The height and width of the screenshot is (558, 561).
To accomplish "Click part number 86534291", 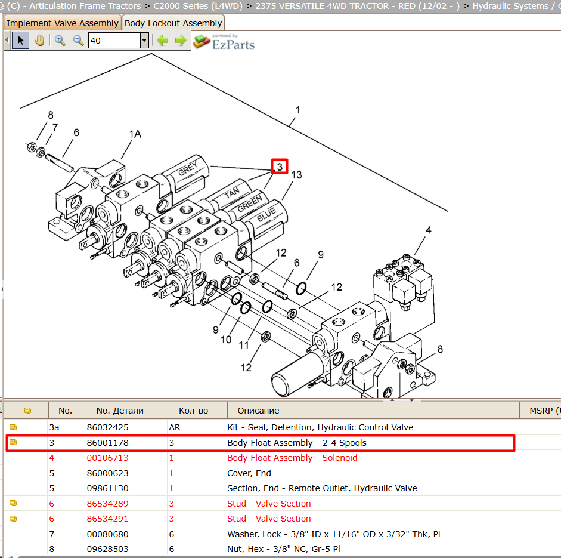I will pos(107,519).
